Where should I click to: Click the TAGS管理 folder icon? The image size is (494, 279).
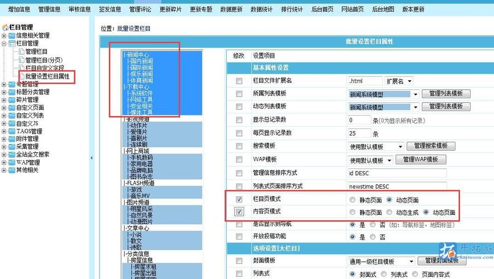[12, 131]
